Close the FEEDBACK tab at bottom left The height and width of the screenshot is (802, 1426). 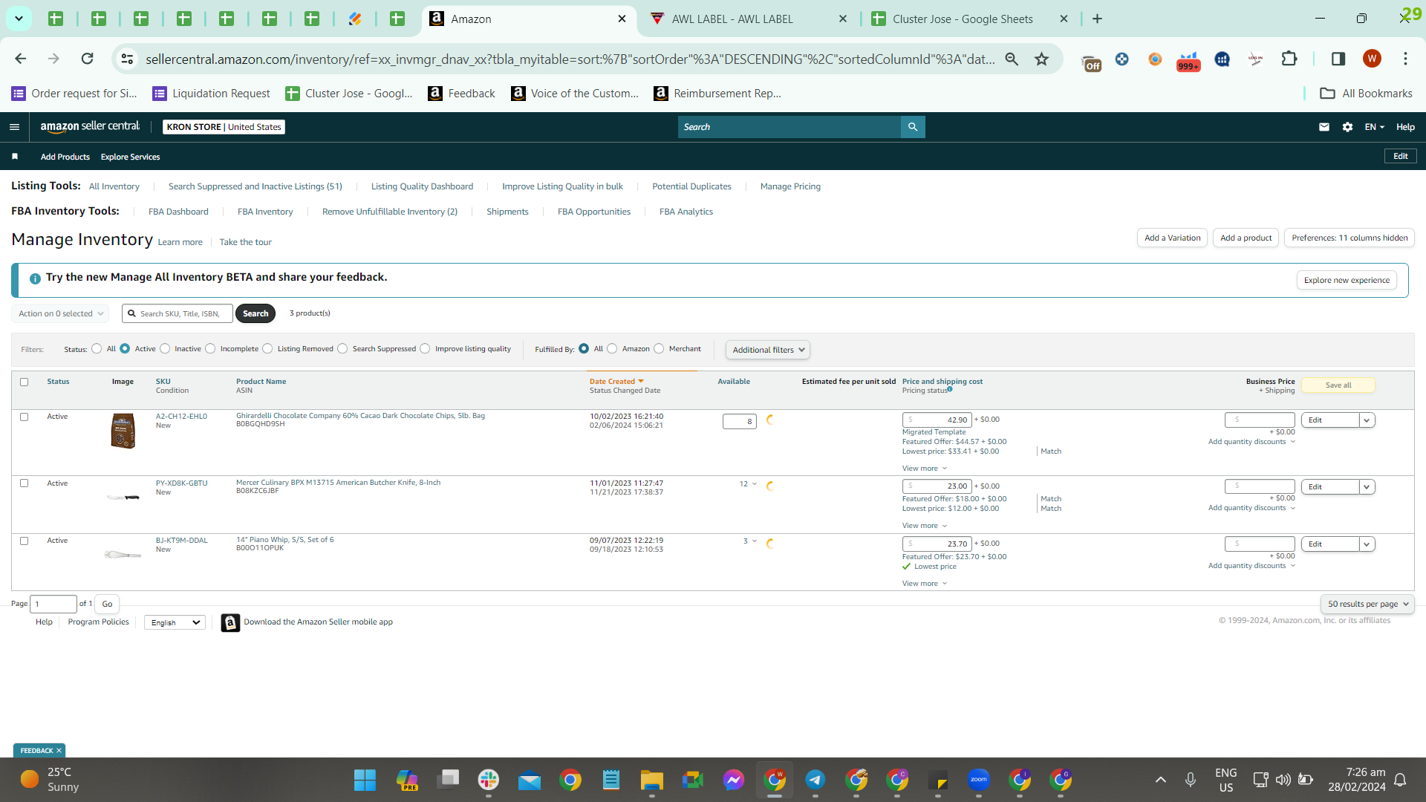pos(59,751)
